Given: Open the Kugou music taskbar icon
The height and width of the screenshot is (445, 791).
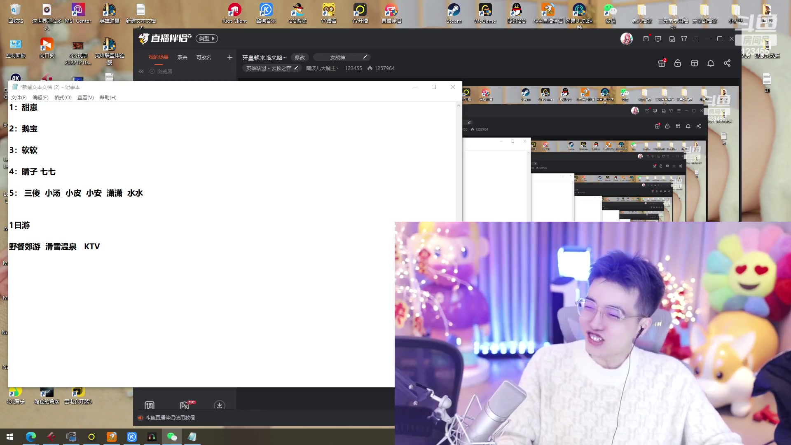Looking at the screenshot, I should click(132, 436).
